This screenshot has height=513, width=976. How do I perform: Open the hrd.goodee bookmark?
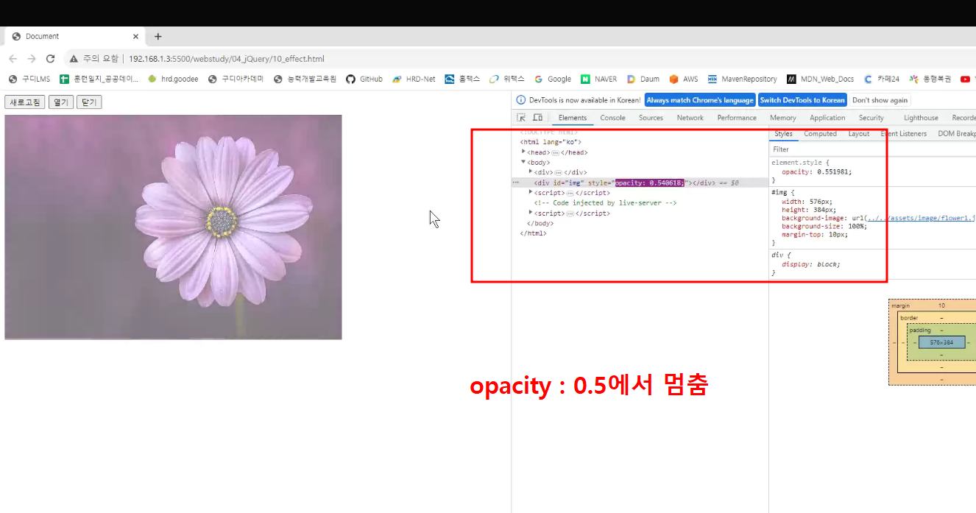click(173, 79)
